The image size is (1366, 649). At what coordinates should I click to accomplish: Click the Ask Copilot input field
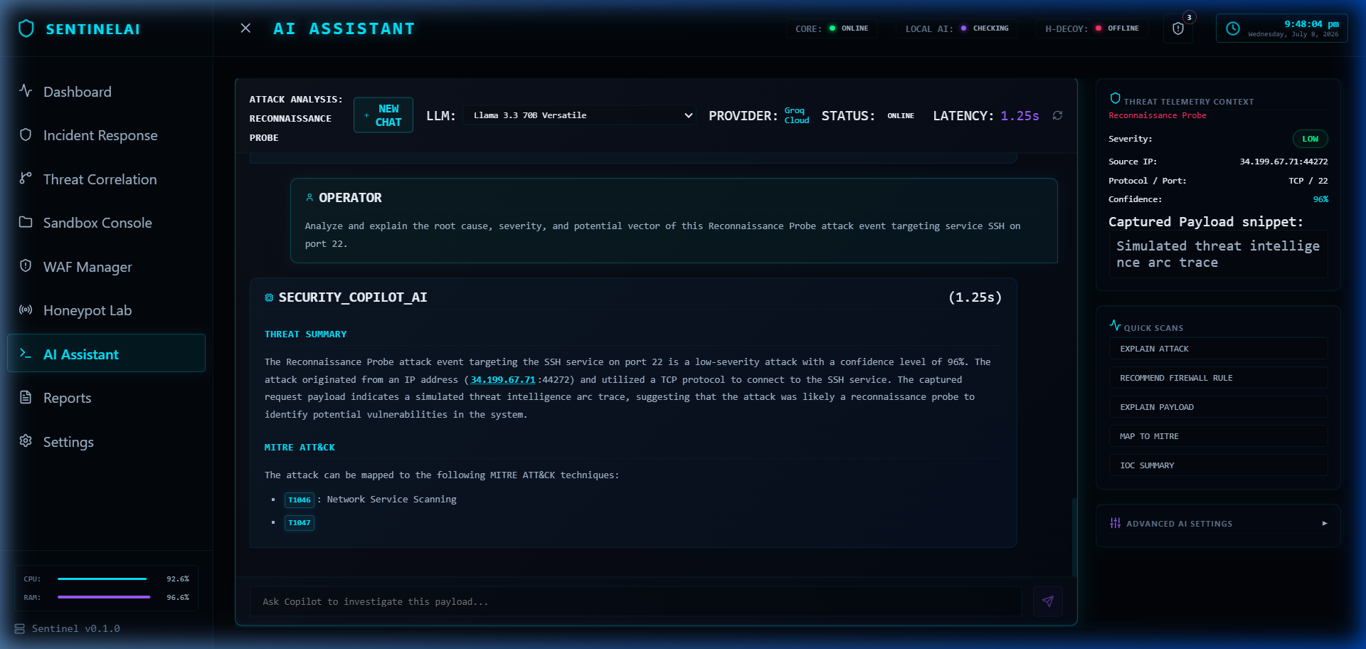[636, 601]
